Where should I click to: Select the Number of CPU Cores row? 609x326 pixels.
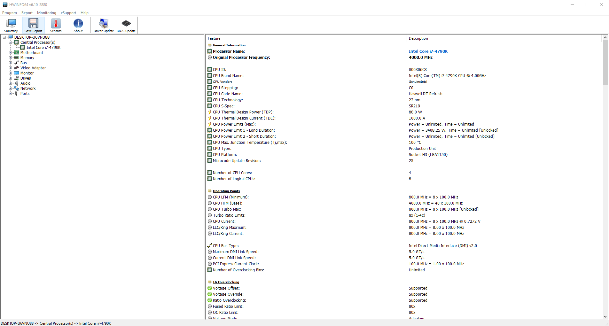coord(404,173)
